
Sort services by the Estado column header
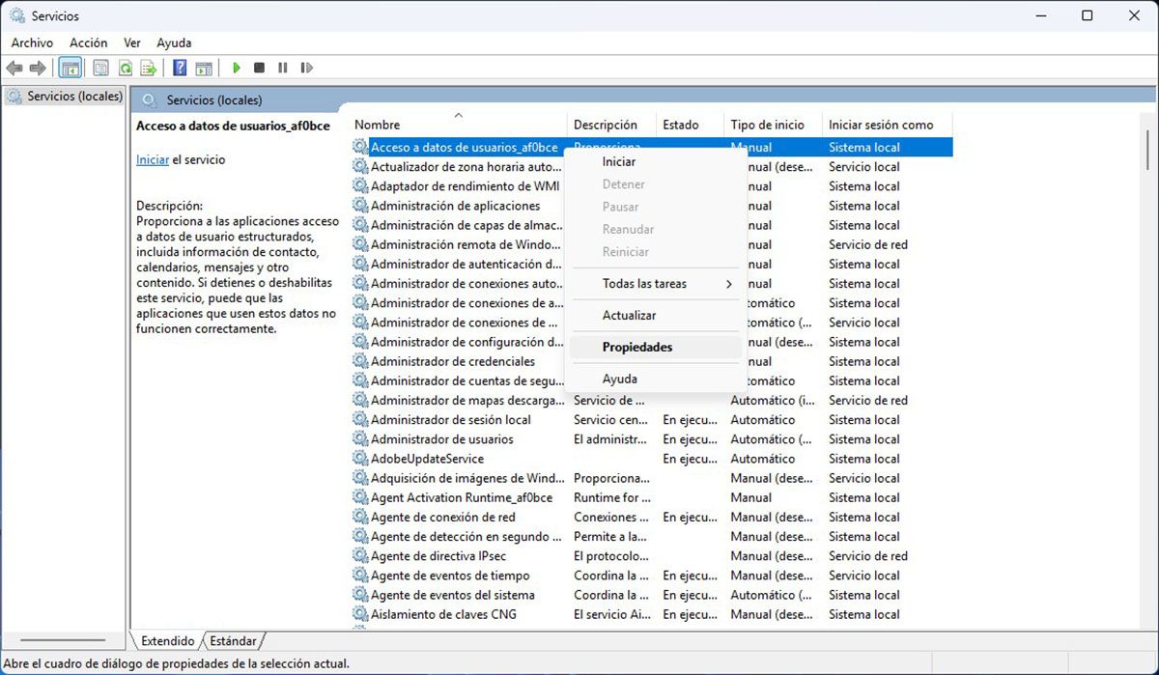point(691,125)
